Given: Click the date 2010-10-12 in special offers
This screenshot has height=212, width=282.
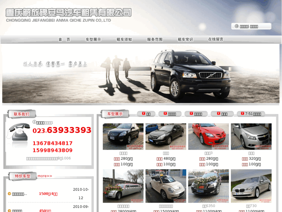Looking at the screenshot, I should [x=81, y=194].
